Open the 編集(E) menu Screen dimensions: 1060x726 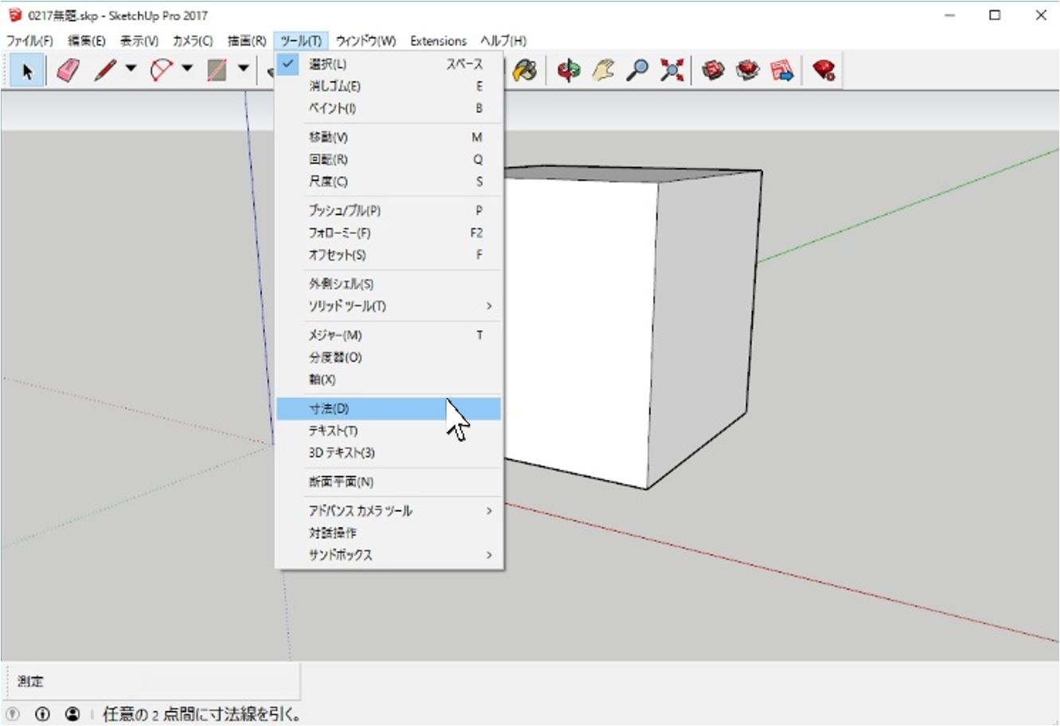click(87, 41)
